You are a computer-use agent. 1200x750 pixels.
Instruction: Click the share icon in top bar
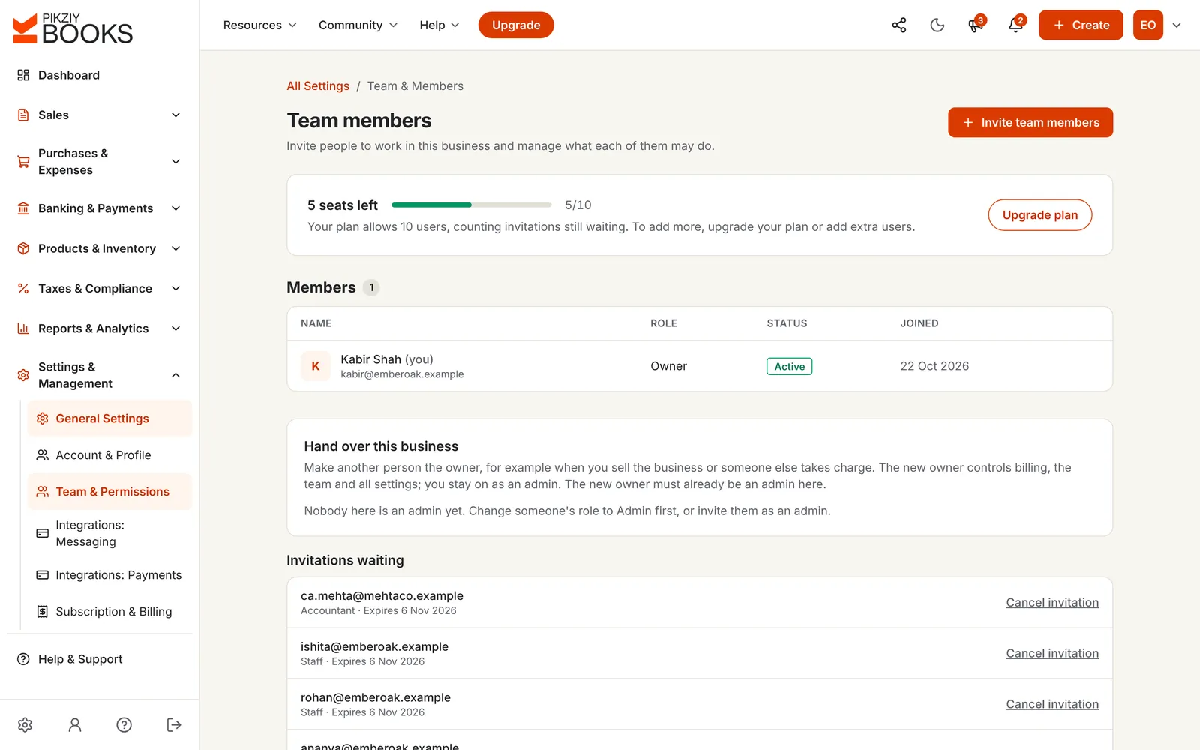pos(898,25)
